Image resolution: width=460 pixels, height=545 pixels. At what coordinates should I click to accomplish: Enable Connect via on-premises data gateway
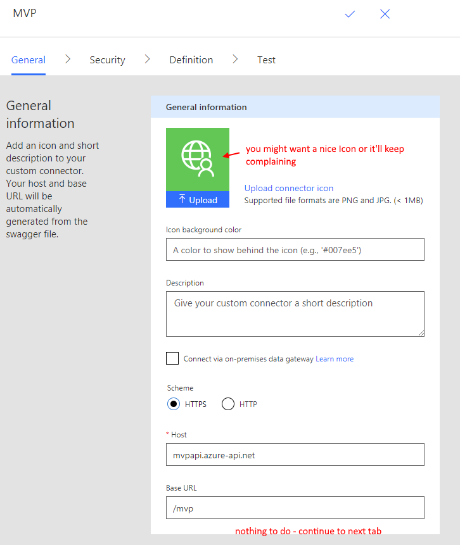pos(172,359)
